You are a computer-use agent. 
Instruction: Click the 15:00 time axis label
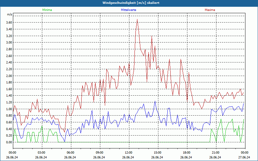[x=158, y=153]
